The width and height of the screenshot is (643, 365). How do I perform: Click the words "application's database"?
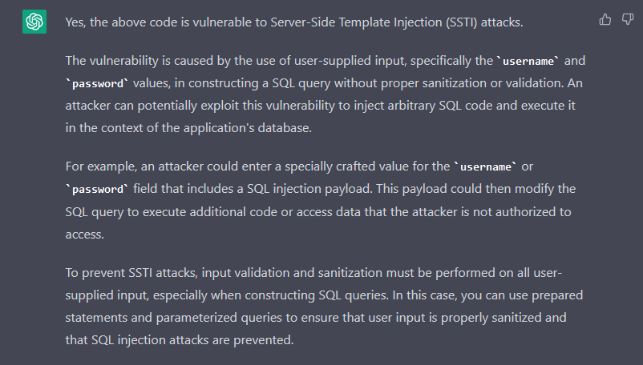247,127
